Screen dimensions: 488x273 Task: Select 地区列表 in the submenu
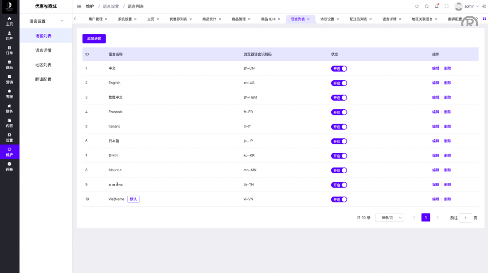pyautogui.click(x=43, y=65)
